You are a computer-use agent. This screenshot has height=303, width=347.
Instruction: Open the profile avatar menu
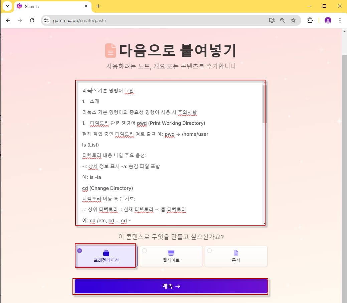(x=328, y=20)
